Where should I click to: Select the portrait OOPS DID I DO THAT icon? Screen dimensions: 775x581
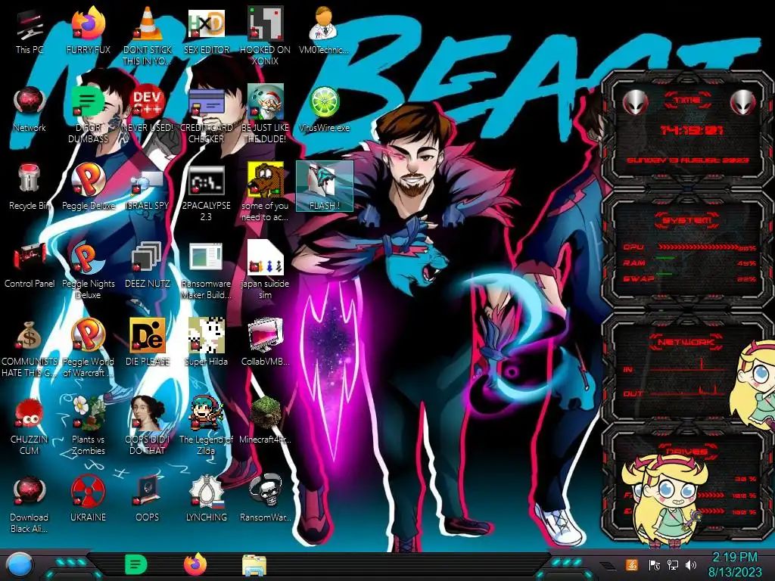(x=148, y=426)
